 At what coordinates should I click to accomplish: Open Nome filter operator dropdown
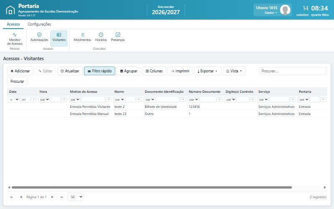(119, 99)
